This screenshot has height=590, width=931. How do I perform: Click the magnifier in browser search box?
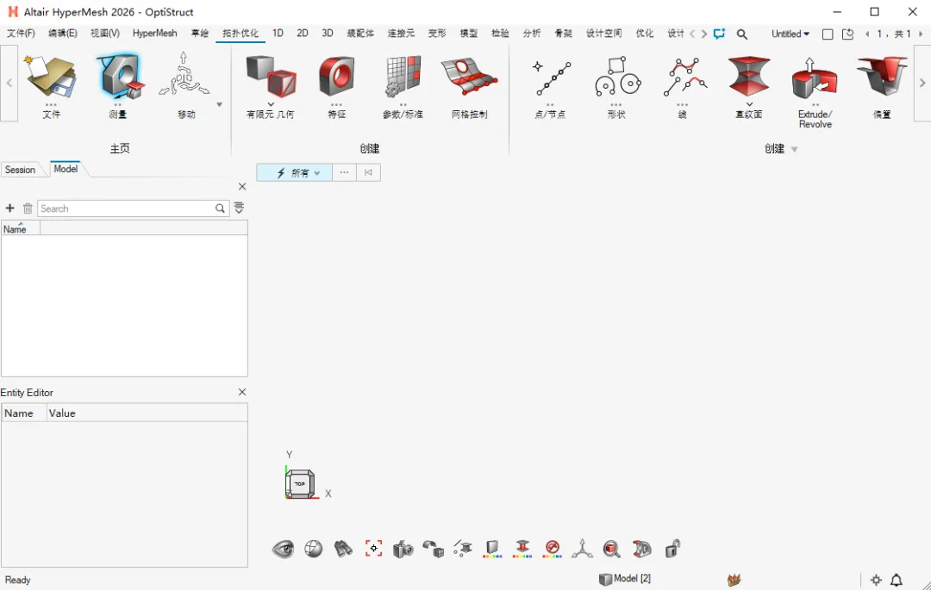point(220,208)
